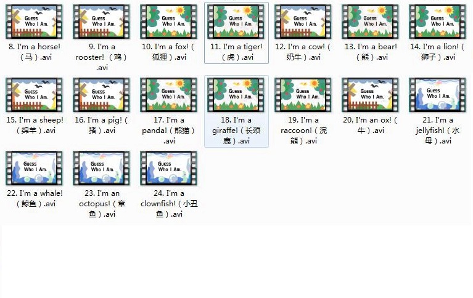Select the '10. I'm a fox!' video

point(169,22)
